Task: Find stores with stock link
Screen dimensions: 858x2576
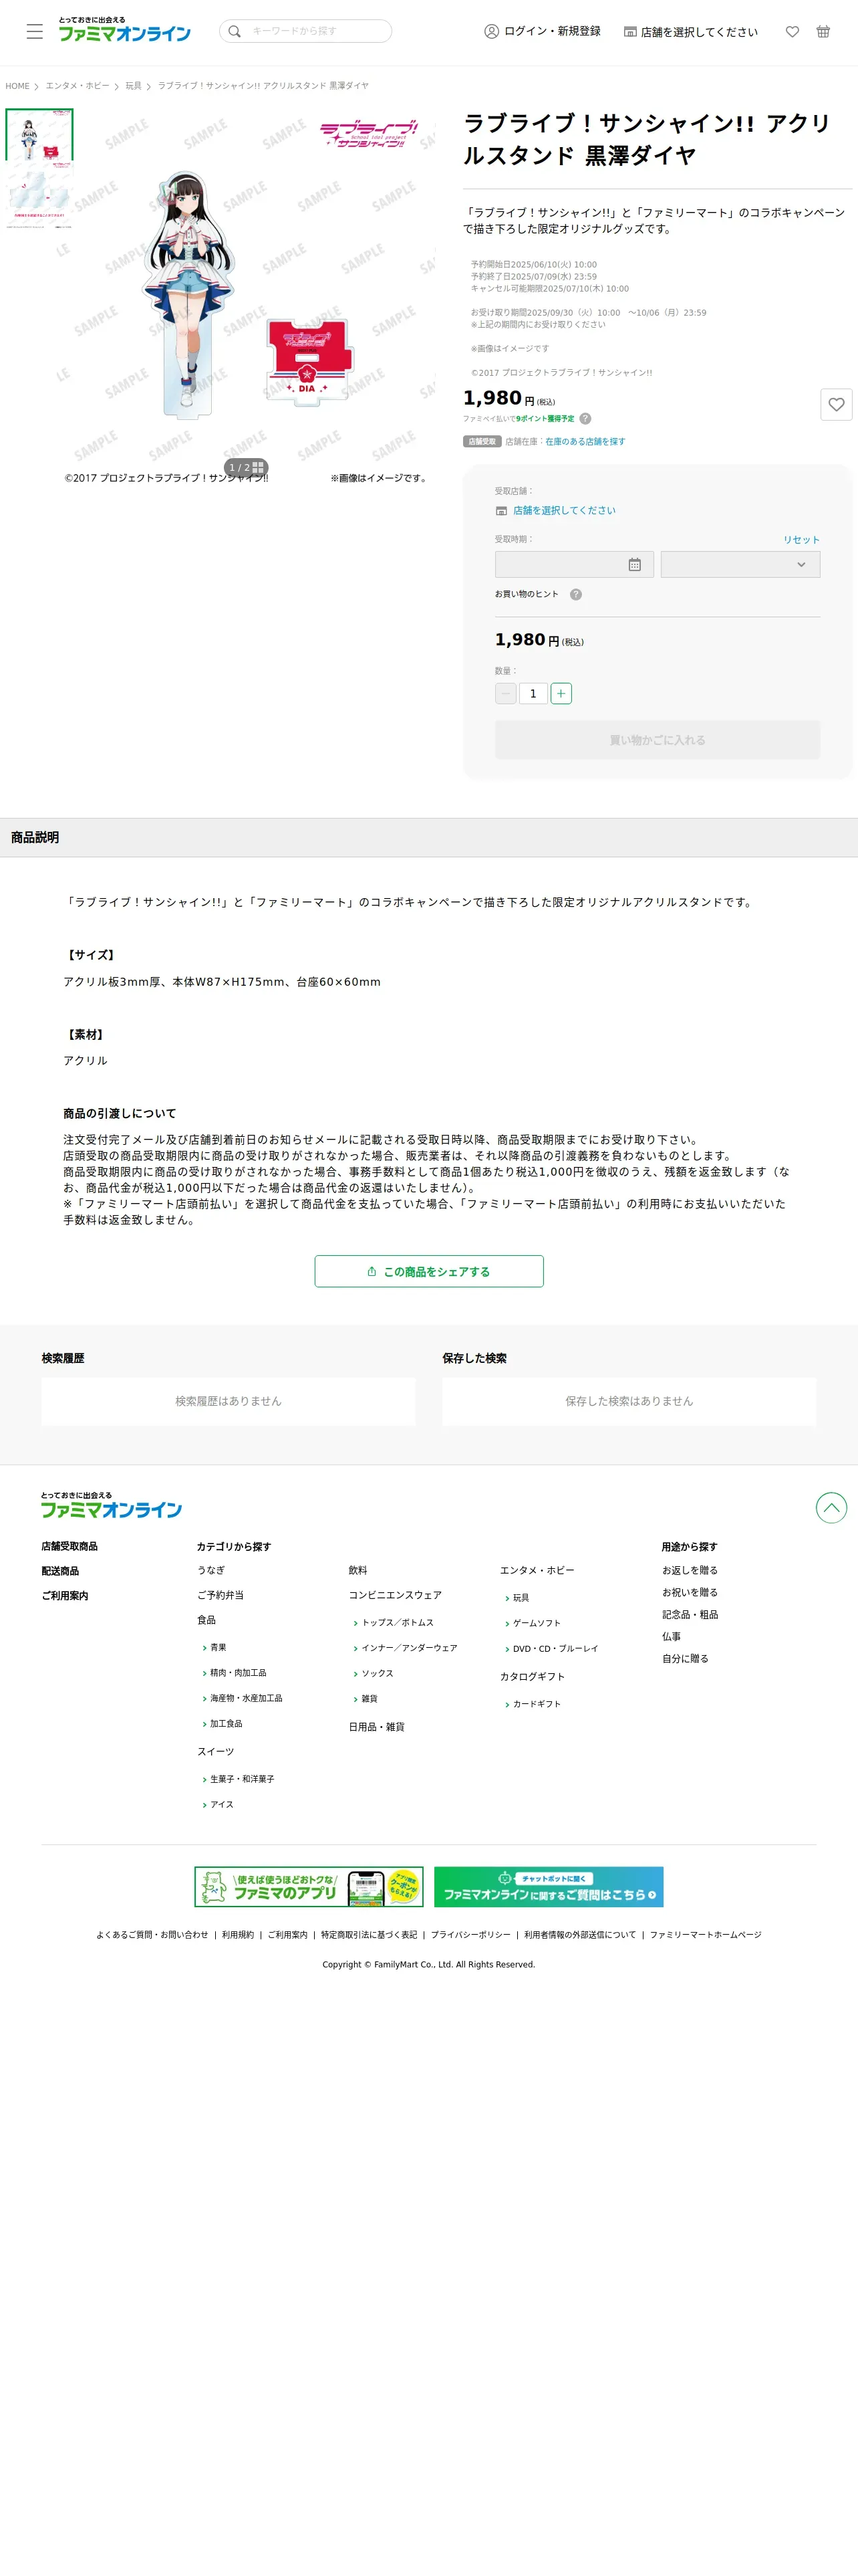Action: tap(585, 441)
